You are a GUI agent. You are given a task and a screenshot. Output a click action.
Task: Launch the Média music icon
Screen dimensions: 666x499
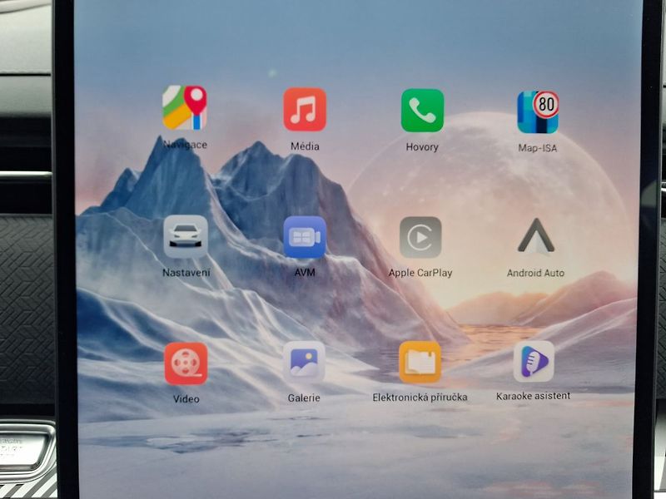(305, 110)
